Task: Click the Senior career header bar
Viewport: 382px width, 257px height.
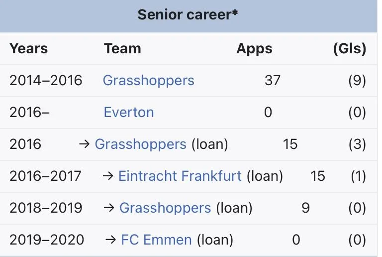Action: 189,16
